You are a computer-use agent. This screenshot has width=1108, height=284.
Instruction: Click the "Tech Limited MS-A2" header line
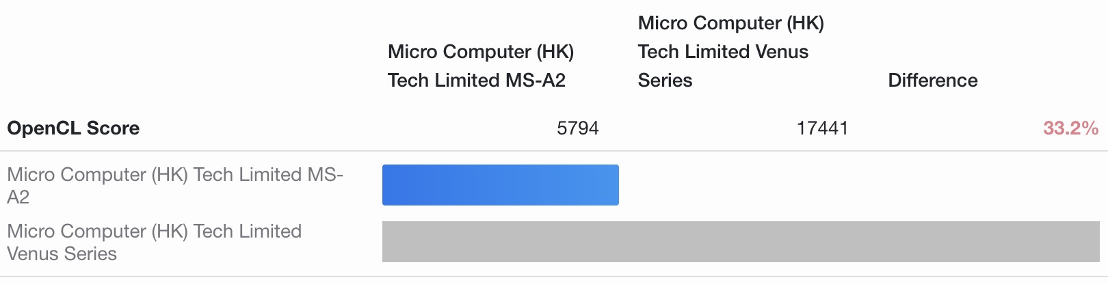pos(476,81)
